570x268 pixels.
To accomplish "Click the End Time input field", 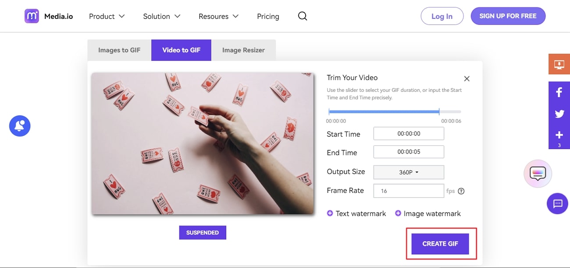I will point(409,152).
